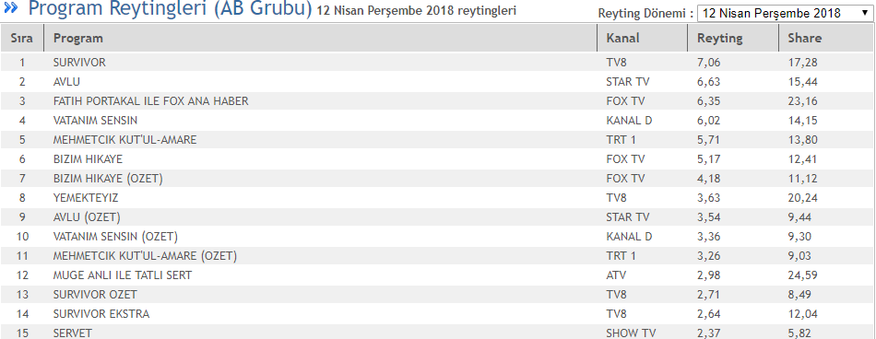
Task: Open the Program Reytingleri (AB Grubu) heading
Action: (x=170, y=8)
